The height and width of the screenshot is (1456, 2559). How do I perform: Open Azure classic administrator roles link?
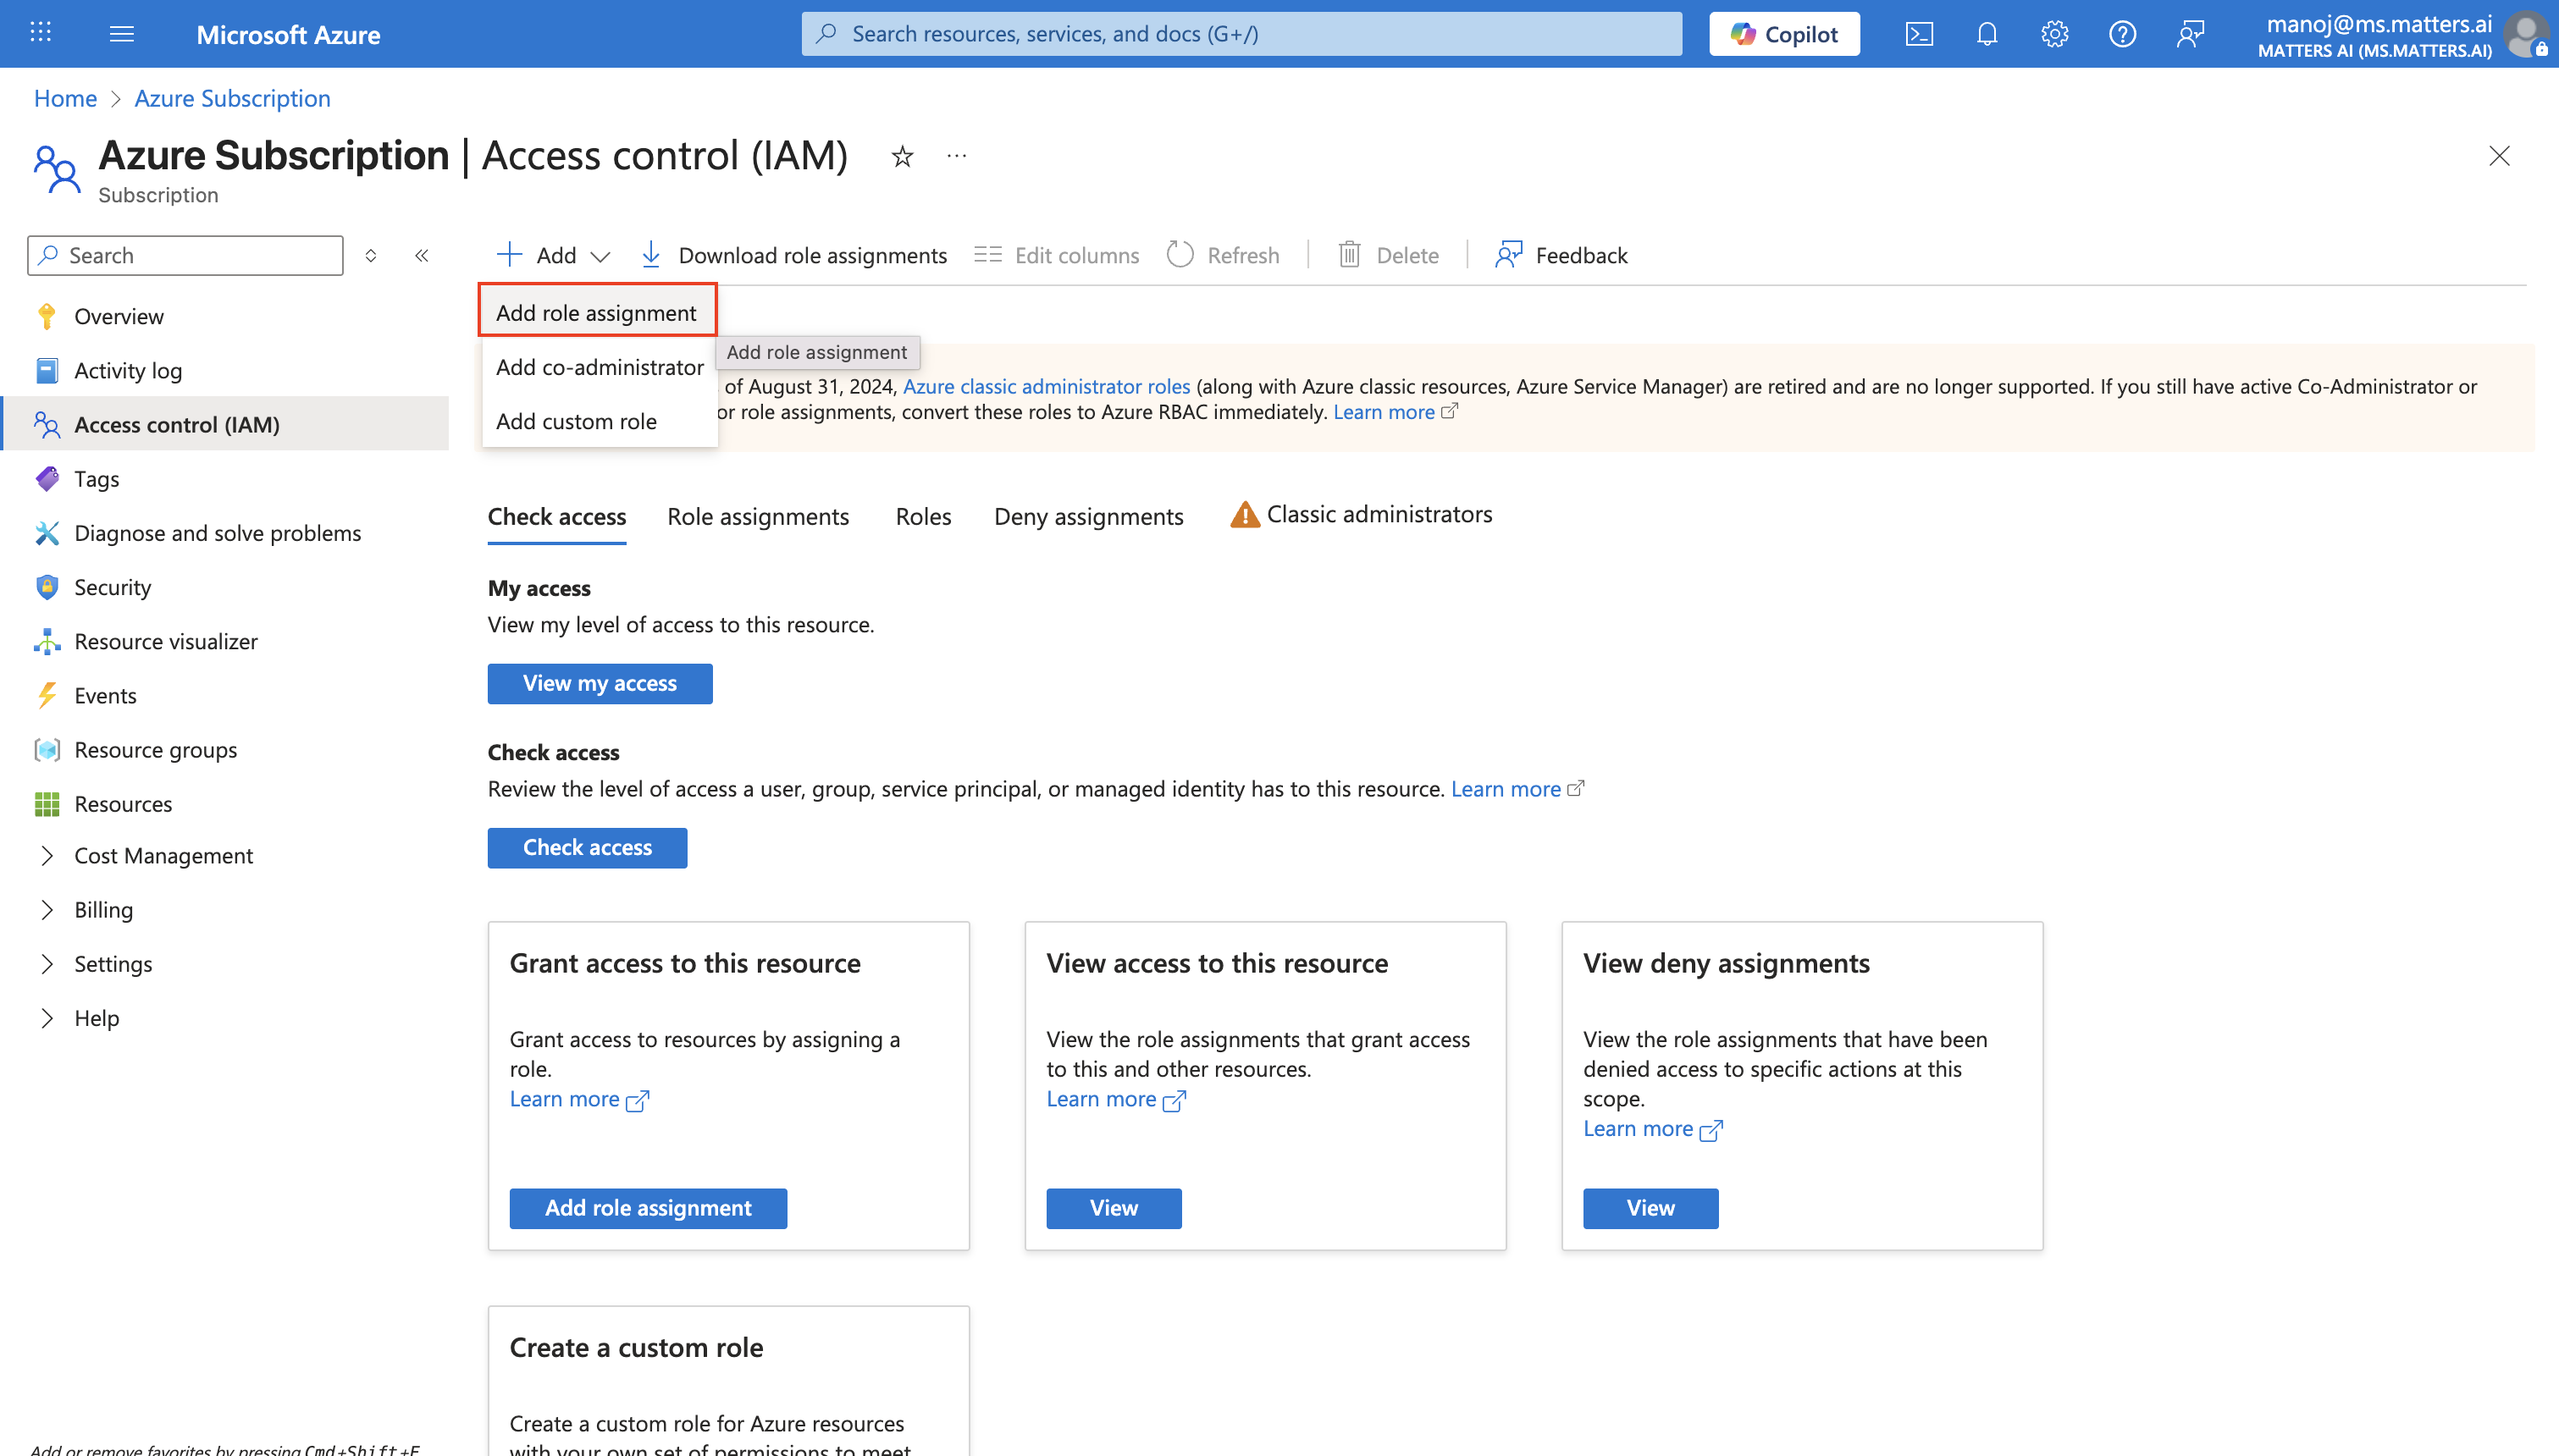click(x=1046, y=386)
